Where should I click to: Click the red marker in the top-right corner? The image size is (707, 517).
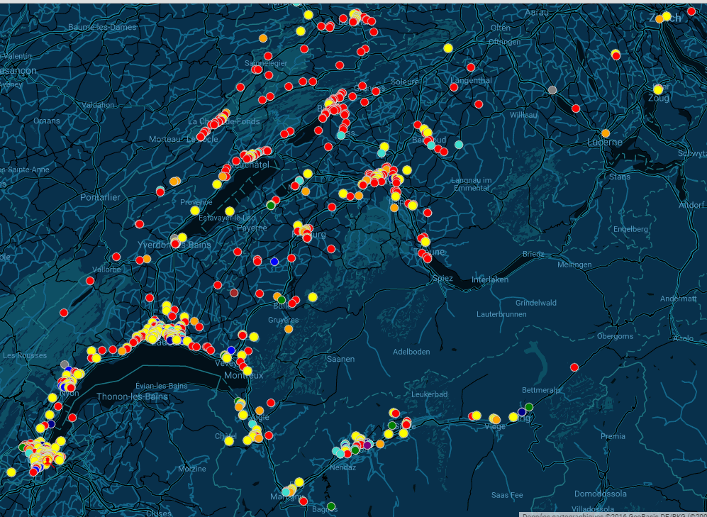pyautogui.click(x=691, y=11)
